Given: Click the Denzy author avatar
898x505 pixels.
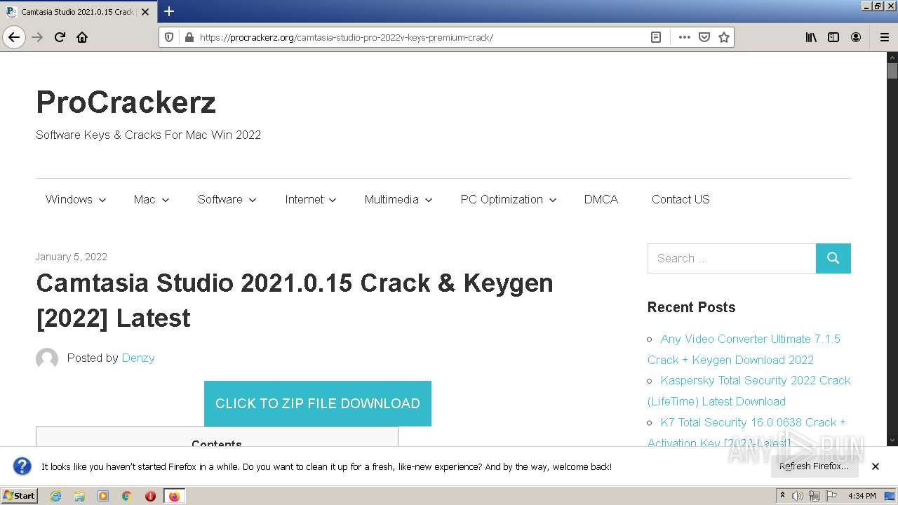Looking at the screenshot, I should click(47, 358).
